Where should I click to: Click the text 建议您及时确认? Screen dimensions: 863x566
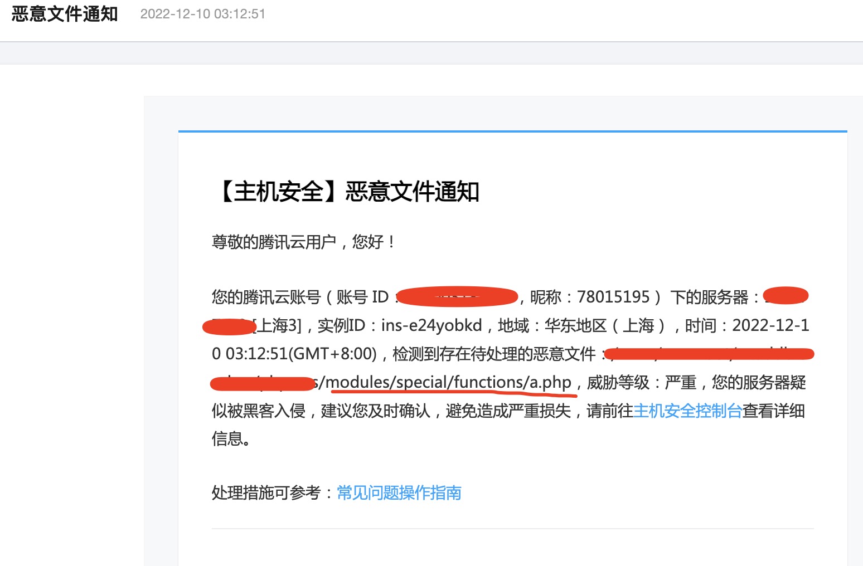pos(375,411)
